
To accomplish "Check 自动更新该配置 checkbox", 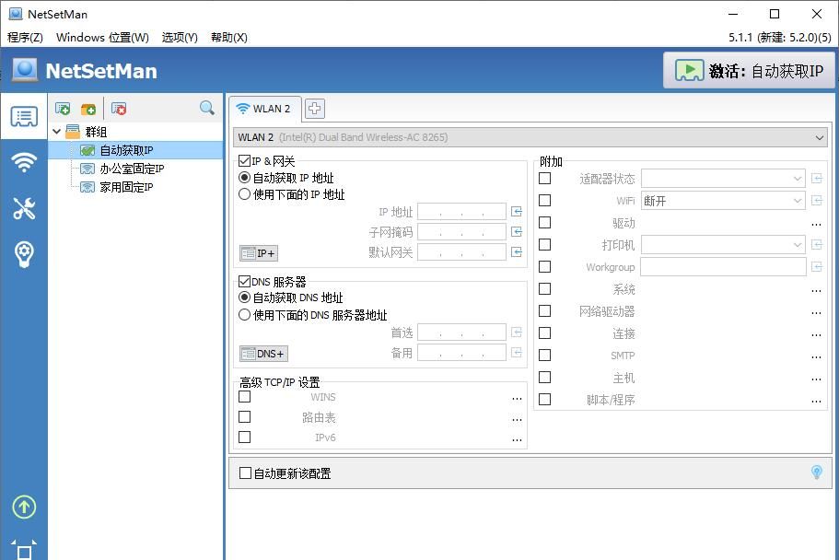I will (245, 472).
